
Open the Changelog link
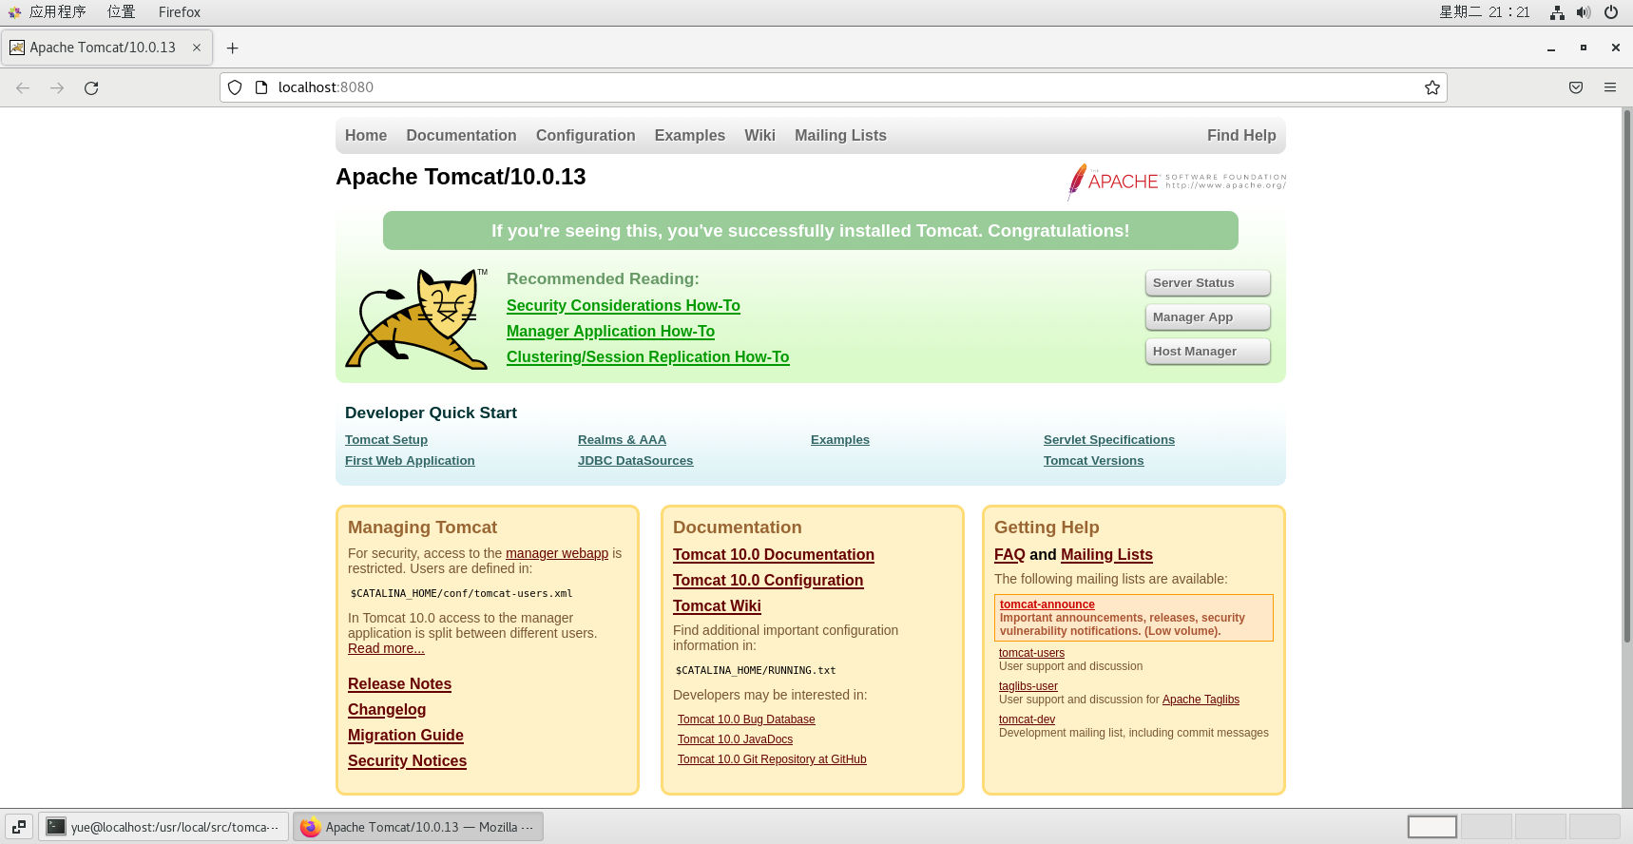(387, 709)
